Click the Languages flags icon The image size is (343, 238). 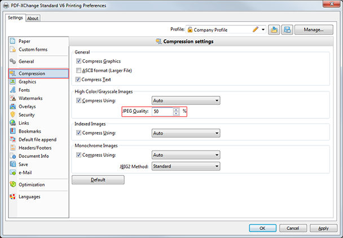(x=12, y=196)
